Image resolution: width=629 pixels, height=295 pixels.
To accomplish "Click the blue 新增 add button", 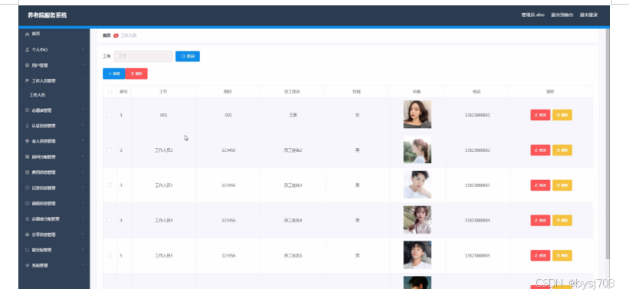I will tap(114, 74).
